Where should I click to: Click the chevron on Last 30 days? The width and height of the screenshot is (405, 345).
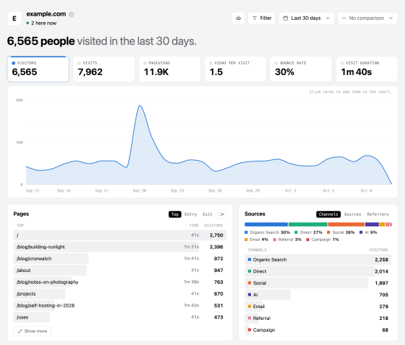(328, 18)
